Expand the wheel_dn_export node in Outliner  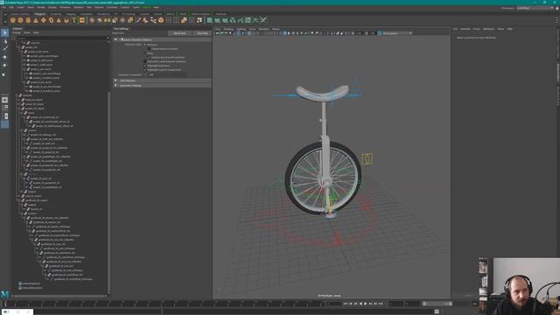tap(19, 104)
